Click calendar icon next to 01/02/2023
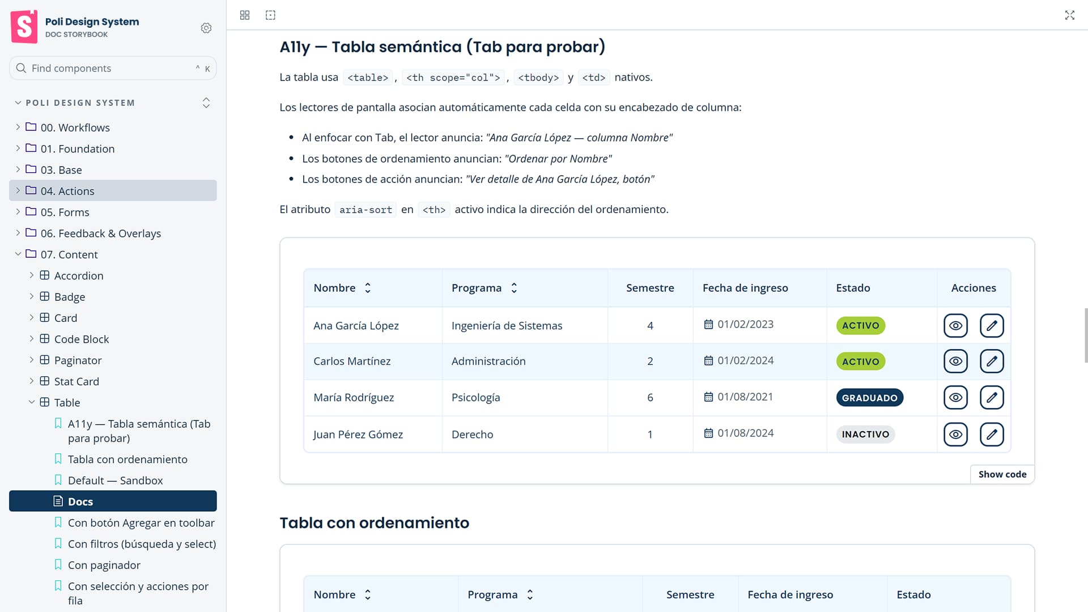This screenshot has height=612, width=1088. coord(708,324)
